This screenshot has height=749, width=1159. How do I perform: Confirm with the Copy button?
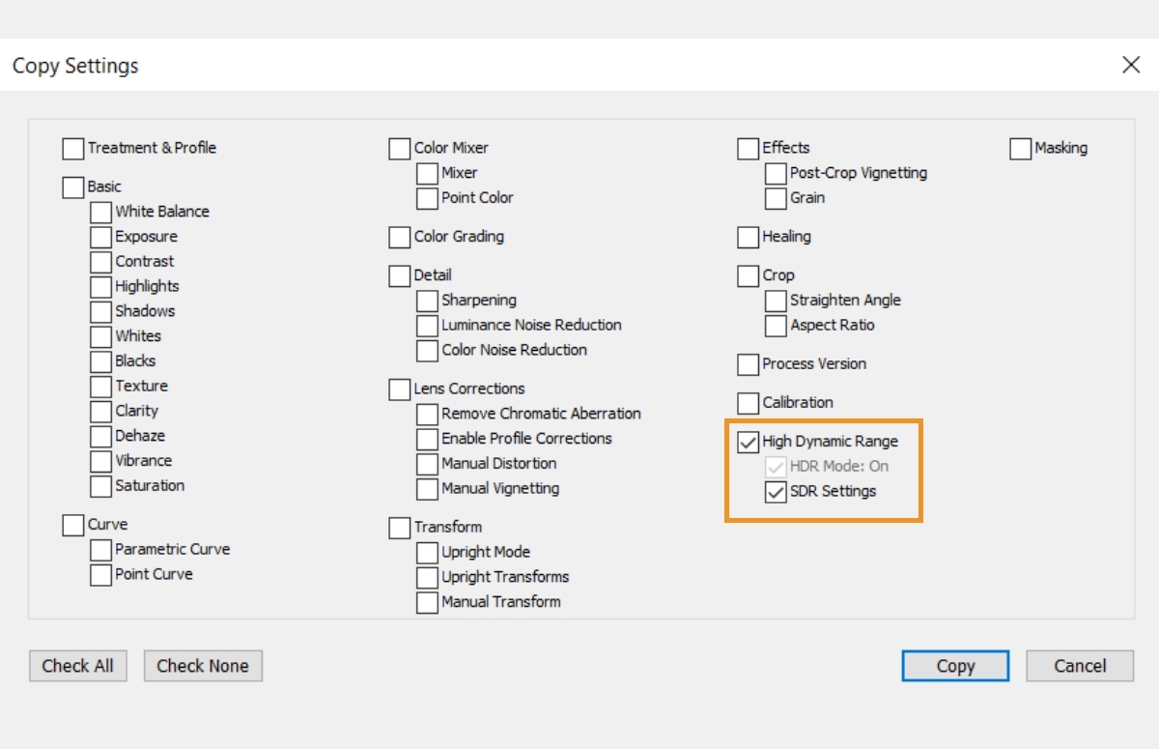[x=955, y=666]
